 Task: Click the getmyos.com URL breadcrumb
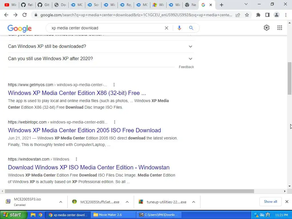pyautogui.click(x=57, y=85)
